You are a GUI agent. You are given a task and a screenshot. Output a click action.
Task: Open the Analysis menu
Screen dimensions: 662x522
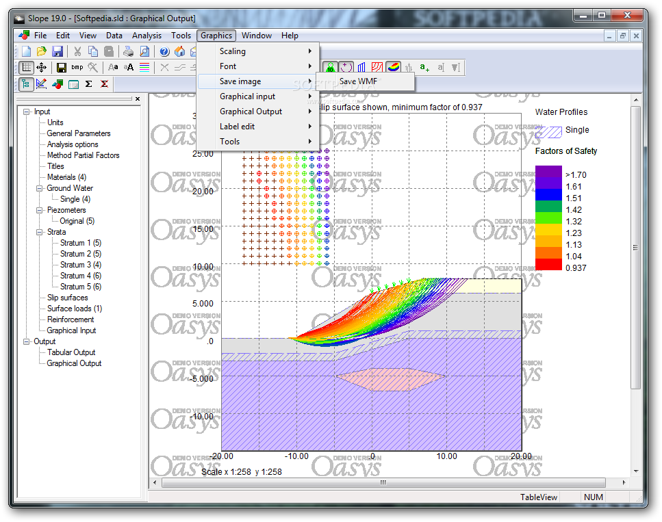click(x=147, y=36)
